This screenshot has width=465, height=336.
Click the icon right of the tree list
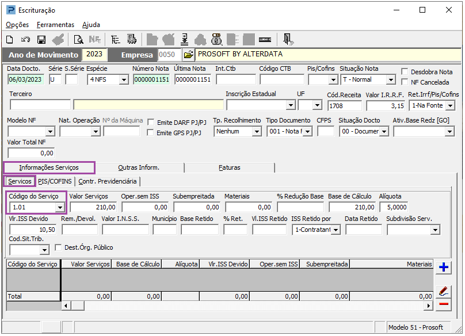132,39
